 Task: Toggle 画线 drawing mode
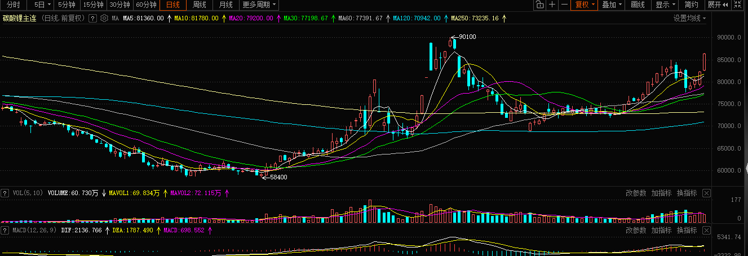[638, 5]
